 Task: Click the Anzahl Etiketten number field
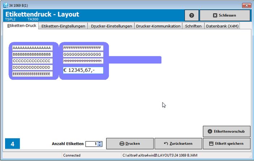pos(92,144)
